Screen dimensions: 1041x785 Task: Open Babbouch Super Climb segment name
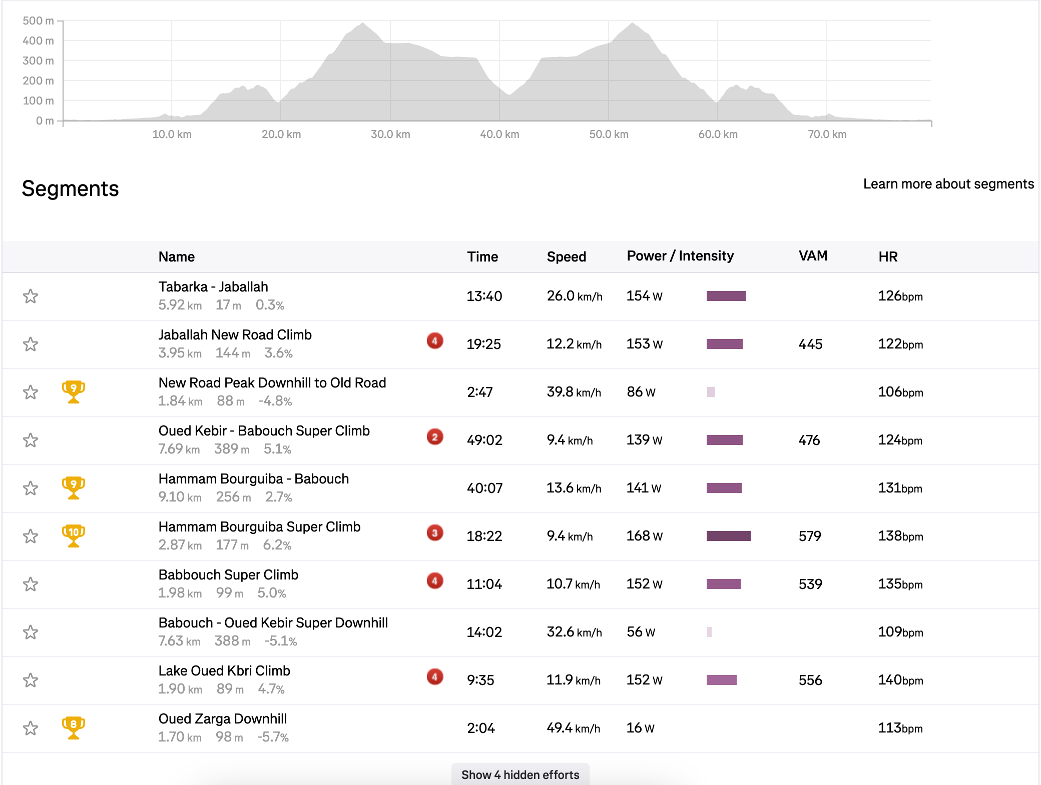pos(228,574)
